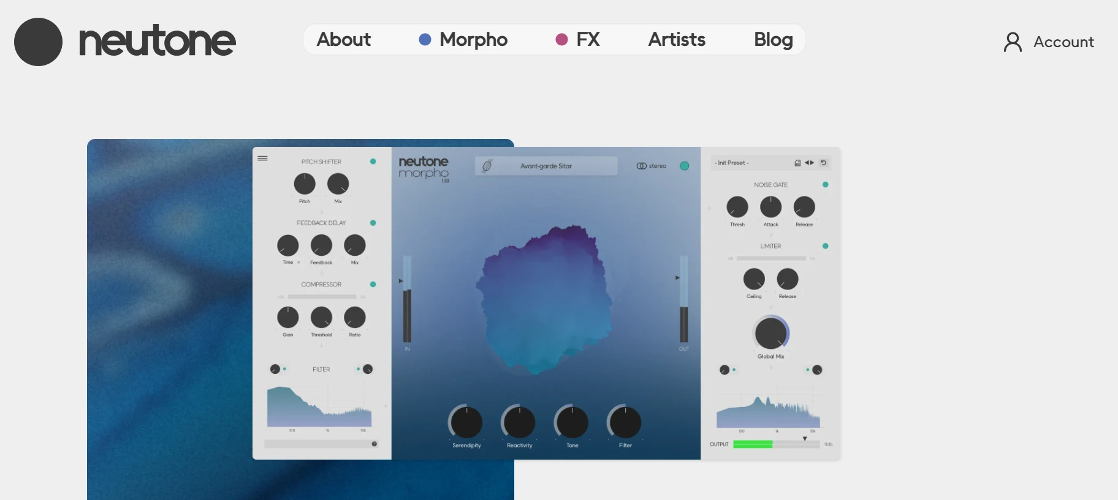
Task: Click the Noise Gate Attack knob
Action: pyautogui.click(x=770, y=207)
